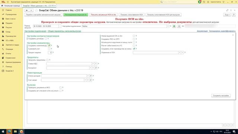Image resolution: width=238 pixels, height=134 pixels.
Task: Click Сохранить настройки button
Action: click(221, 96)
